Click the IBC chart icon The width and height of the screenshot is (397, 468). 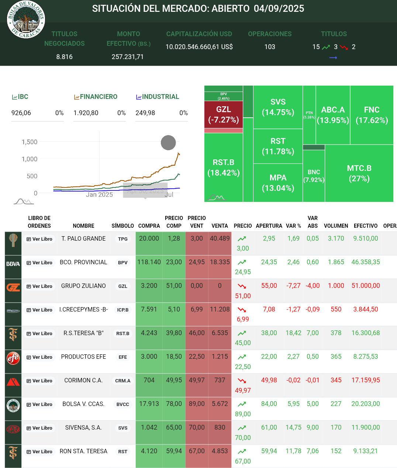[x=14, y=97]
